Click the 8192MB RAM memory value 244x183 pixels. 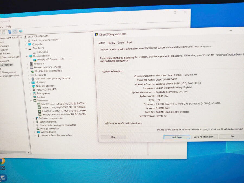coord(163,108)
